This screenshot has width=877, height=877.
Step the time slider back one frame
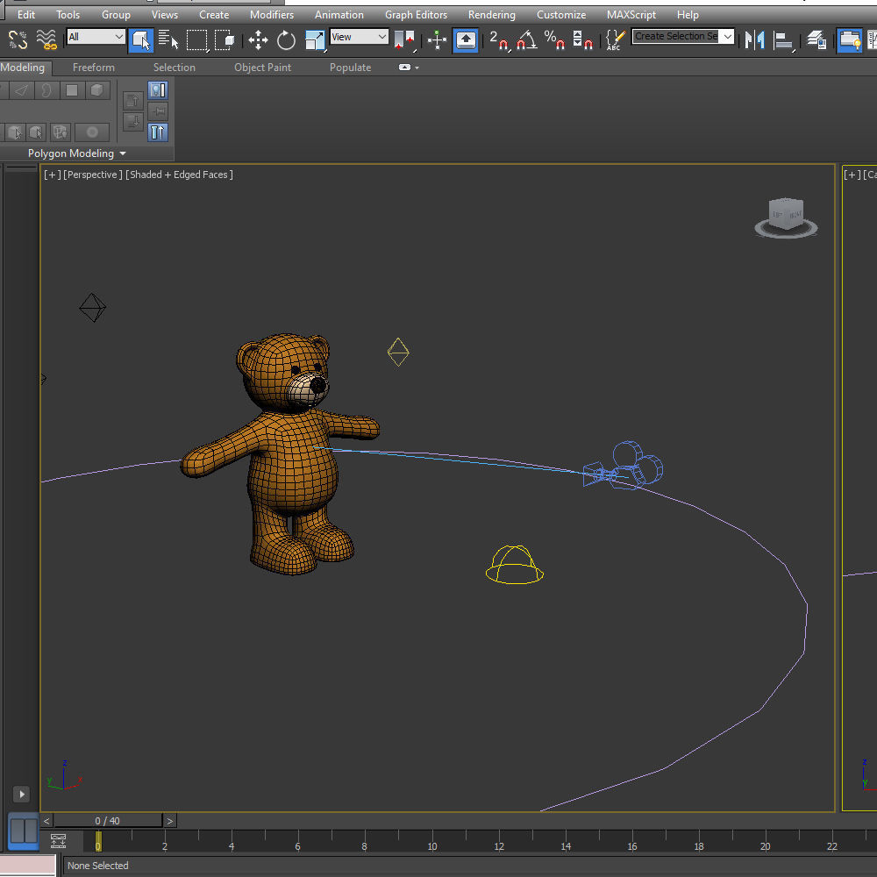[x=46, y=821]
